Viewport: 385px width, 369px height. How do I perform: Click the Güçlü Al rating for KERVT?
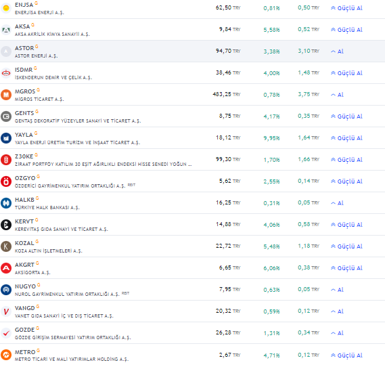click(346, 225)
